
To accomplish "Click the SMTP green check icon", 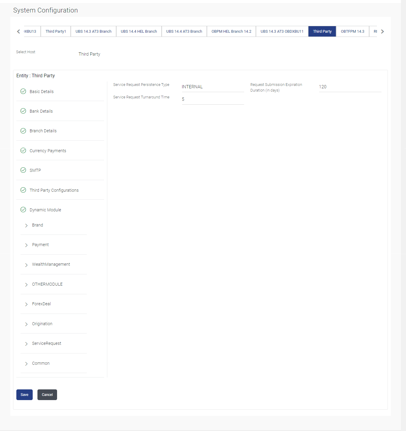I will [23, 170].
